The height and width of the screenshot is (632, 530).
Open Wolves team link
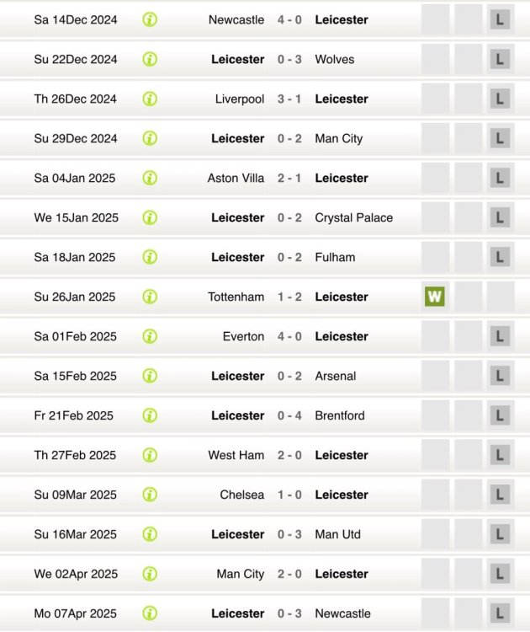click(334, 59)
